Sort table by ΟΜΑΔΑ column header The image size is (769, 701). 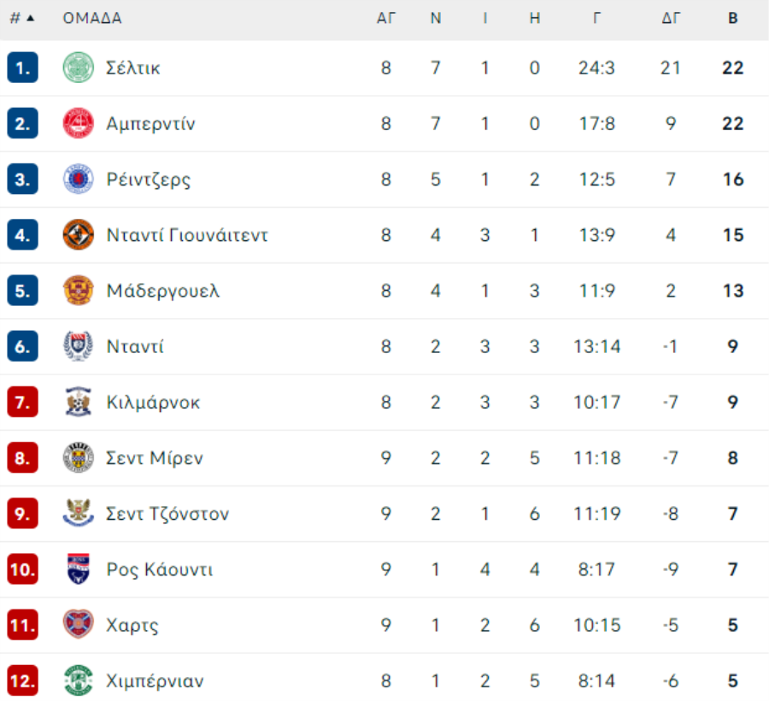coord(92,18)
